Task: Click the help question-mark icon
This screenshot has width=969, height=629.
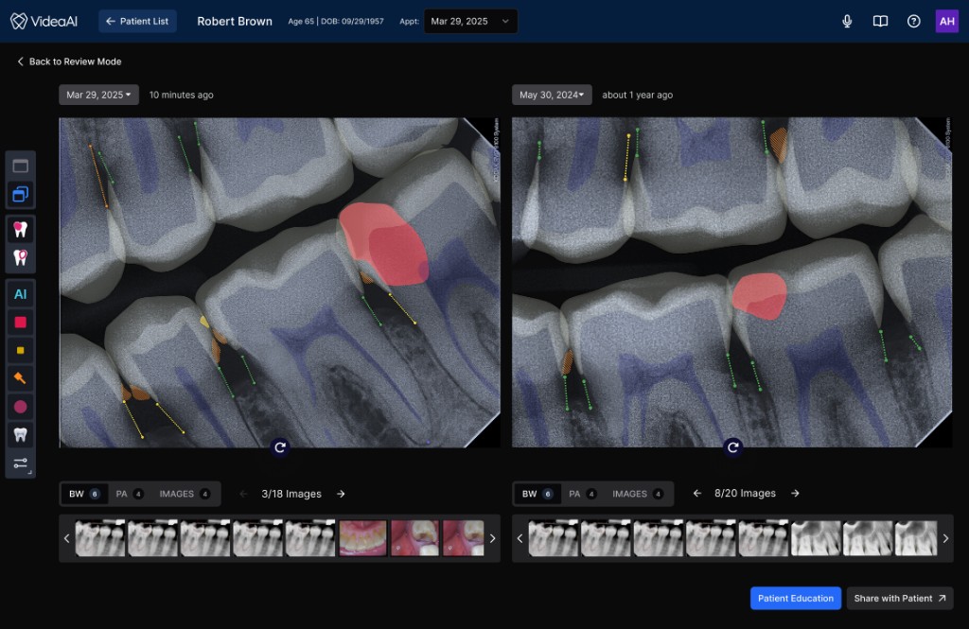Action: (913, 20)
